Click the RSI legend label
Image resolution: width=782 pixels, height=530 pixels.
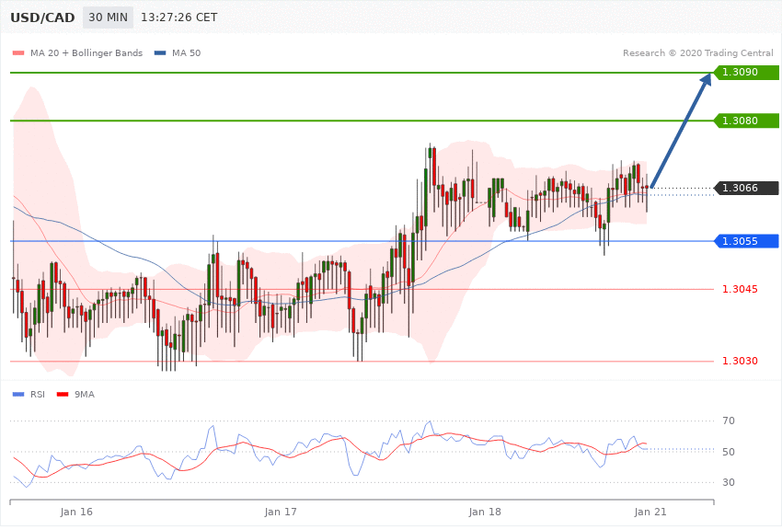tap(38, 395)
